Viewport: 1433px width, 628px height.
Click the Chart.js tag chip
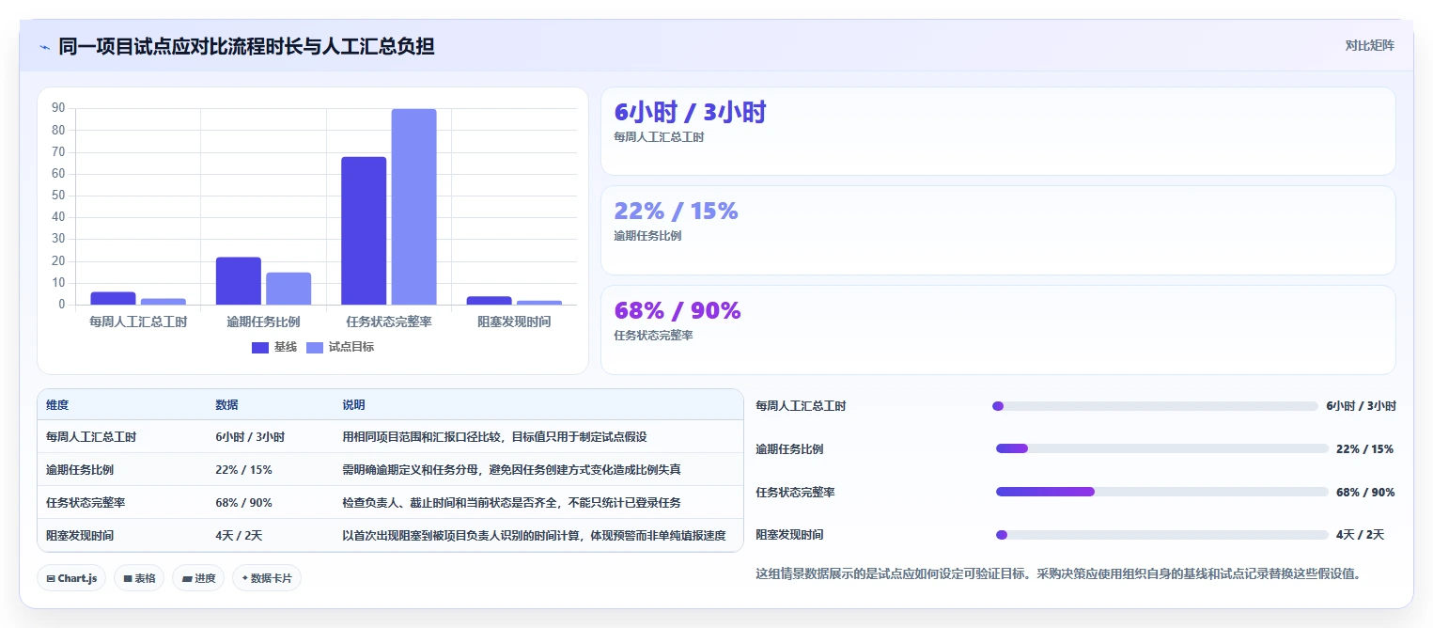(x=71, y=578)
